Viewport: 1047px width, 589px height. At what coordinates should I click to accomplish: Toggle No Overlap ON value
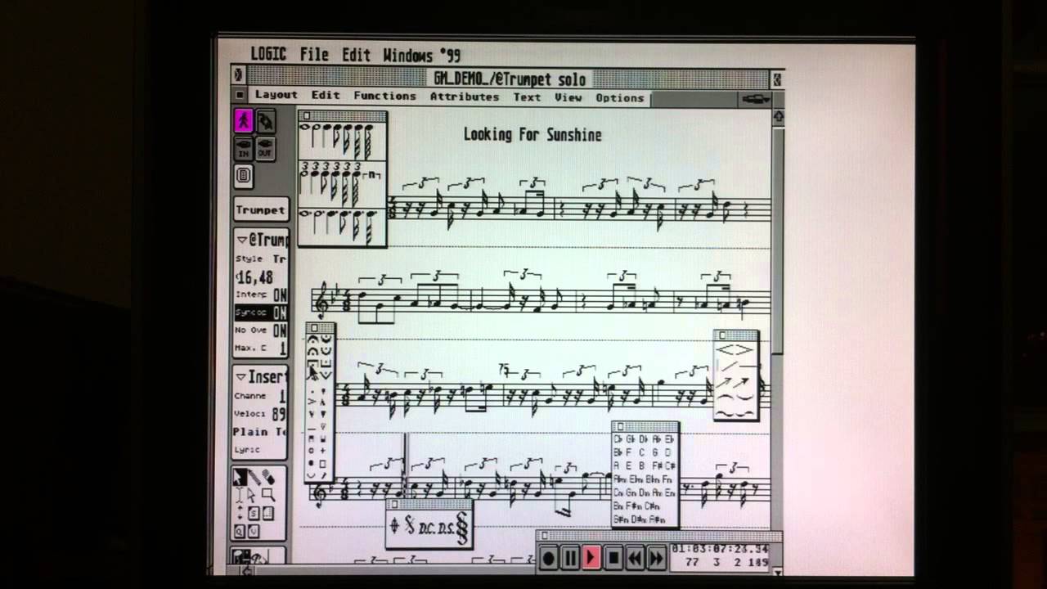point(280,330)
